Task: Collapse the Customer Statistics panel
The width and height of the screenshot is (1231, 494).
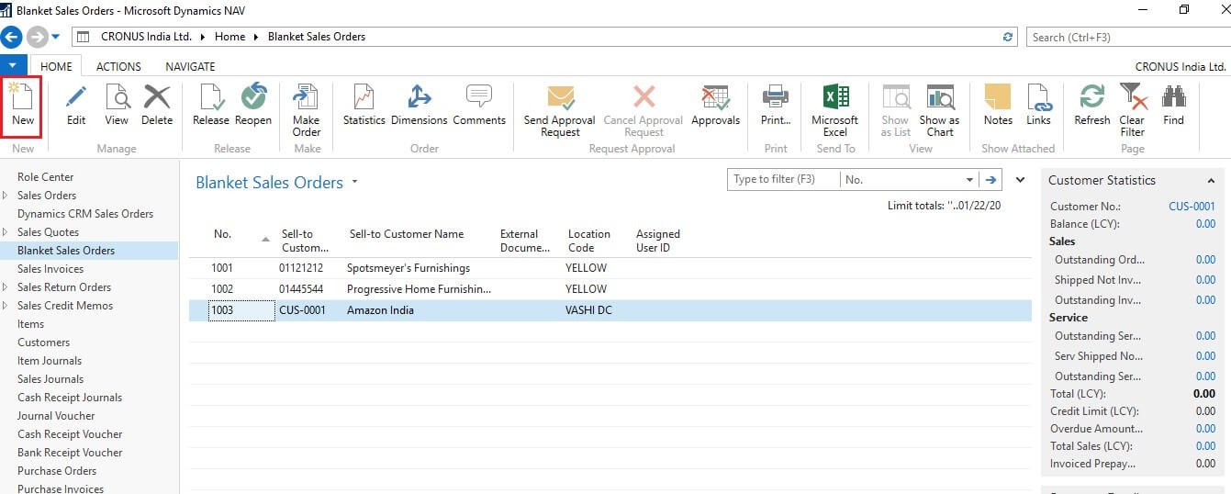Action: (x=1211, y=181)
